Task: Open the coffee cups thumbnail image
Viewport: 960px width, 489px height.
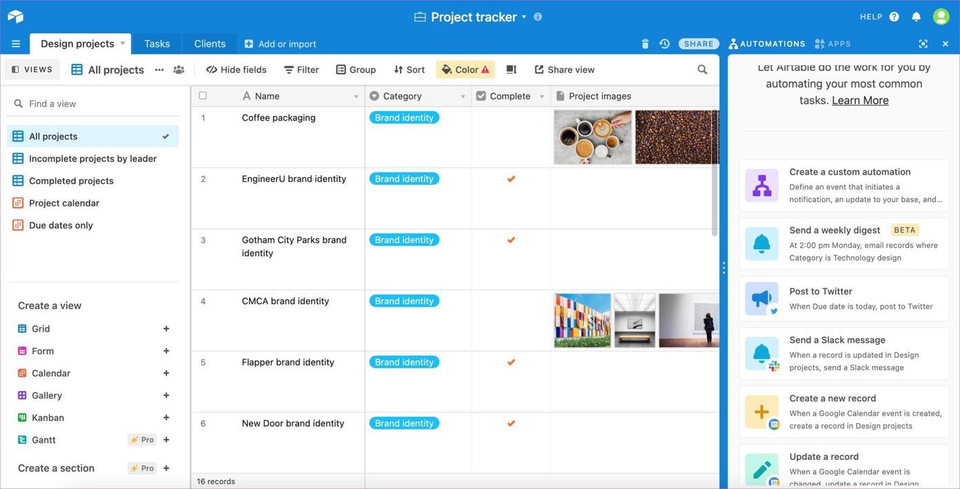Action: pos(593,137)
